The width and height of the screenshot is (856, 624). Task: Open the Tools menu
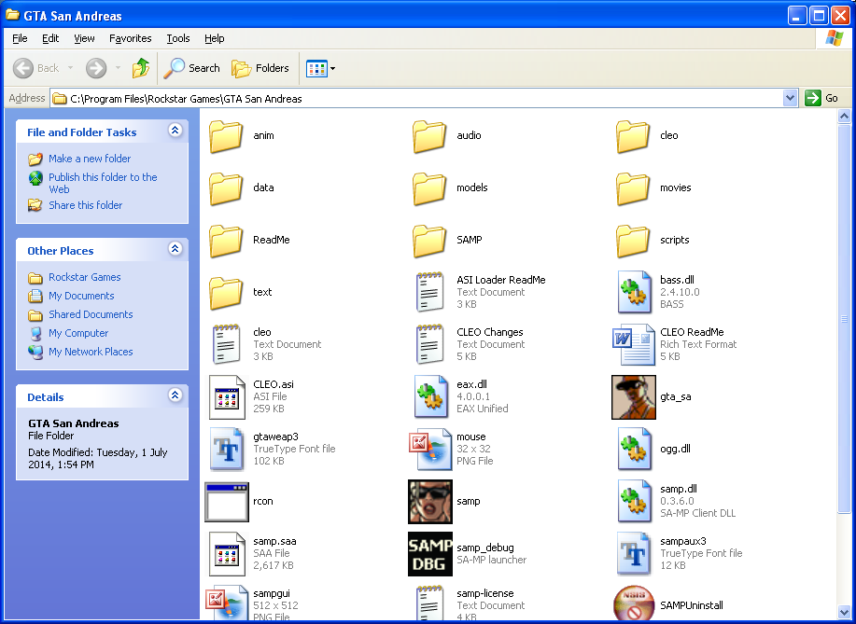click(178, 38)
